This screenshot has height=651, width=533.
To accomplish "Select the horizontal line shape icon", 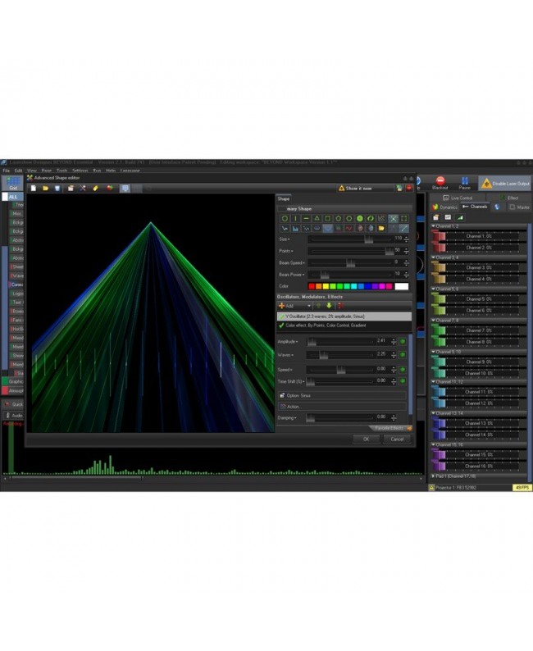I will point(307,218).
